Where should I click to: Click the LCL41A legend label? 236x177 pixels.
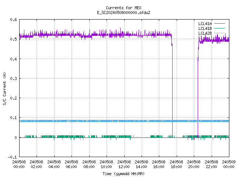[x=205, y=24]
